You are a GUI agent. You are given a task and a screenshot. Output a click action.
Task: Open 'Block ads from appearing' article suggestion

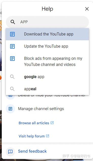[47, 62]
